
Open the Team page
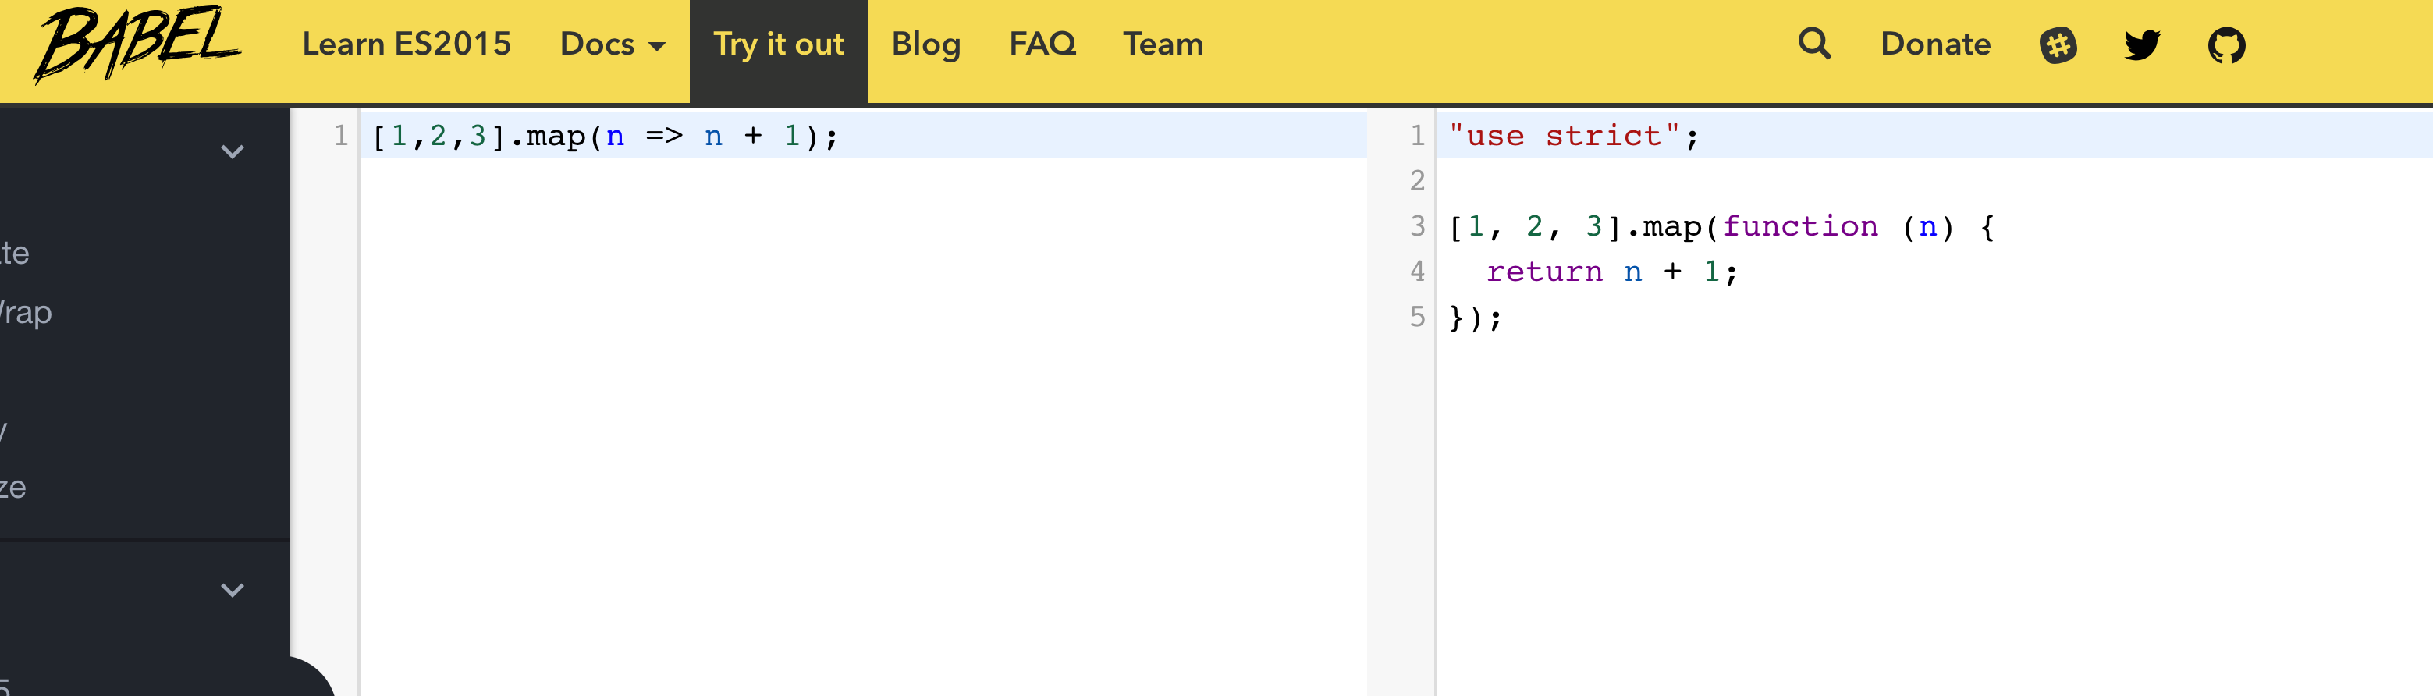point(1163,44)
